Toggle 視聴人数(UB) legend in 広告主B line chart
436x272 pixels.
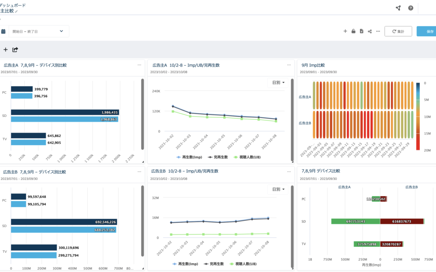point(243,264)
